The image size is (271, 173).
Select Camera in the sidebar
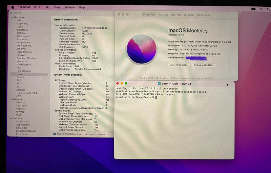[x=21, y=33]
